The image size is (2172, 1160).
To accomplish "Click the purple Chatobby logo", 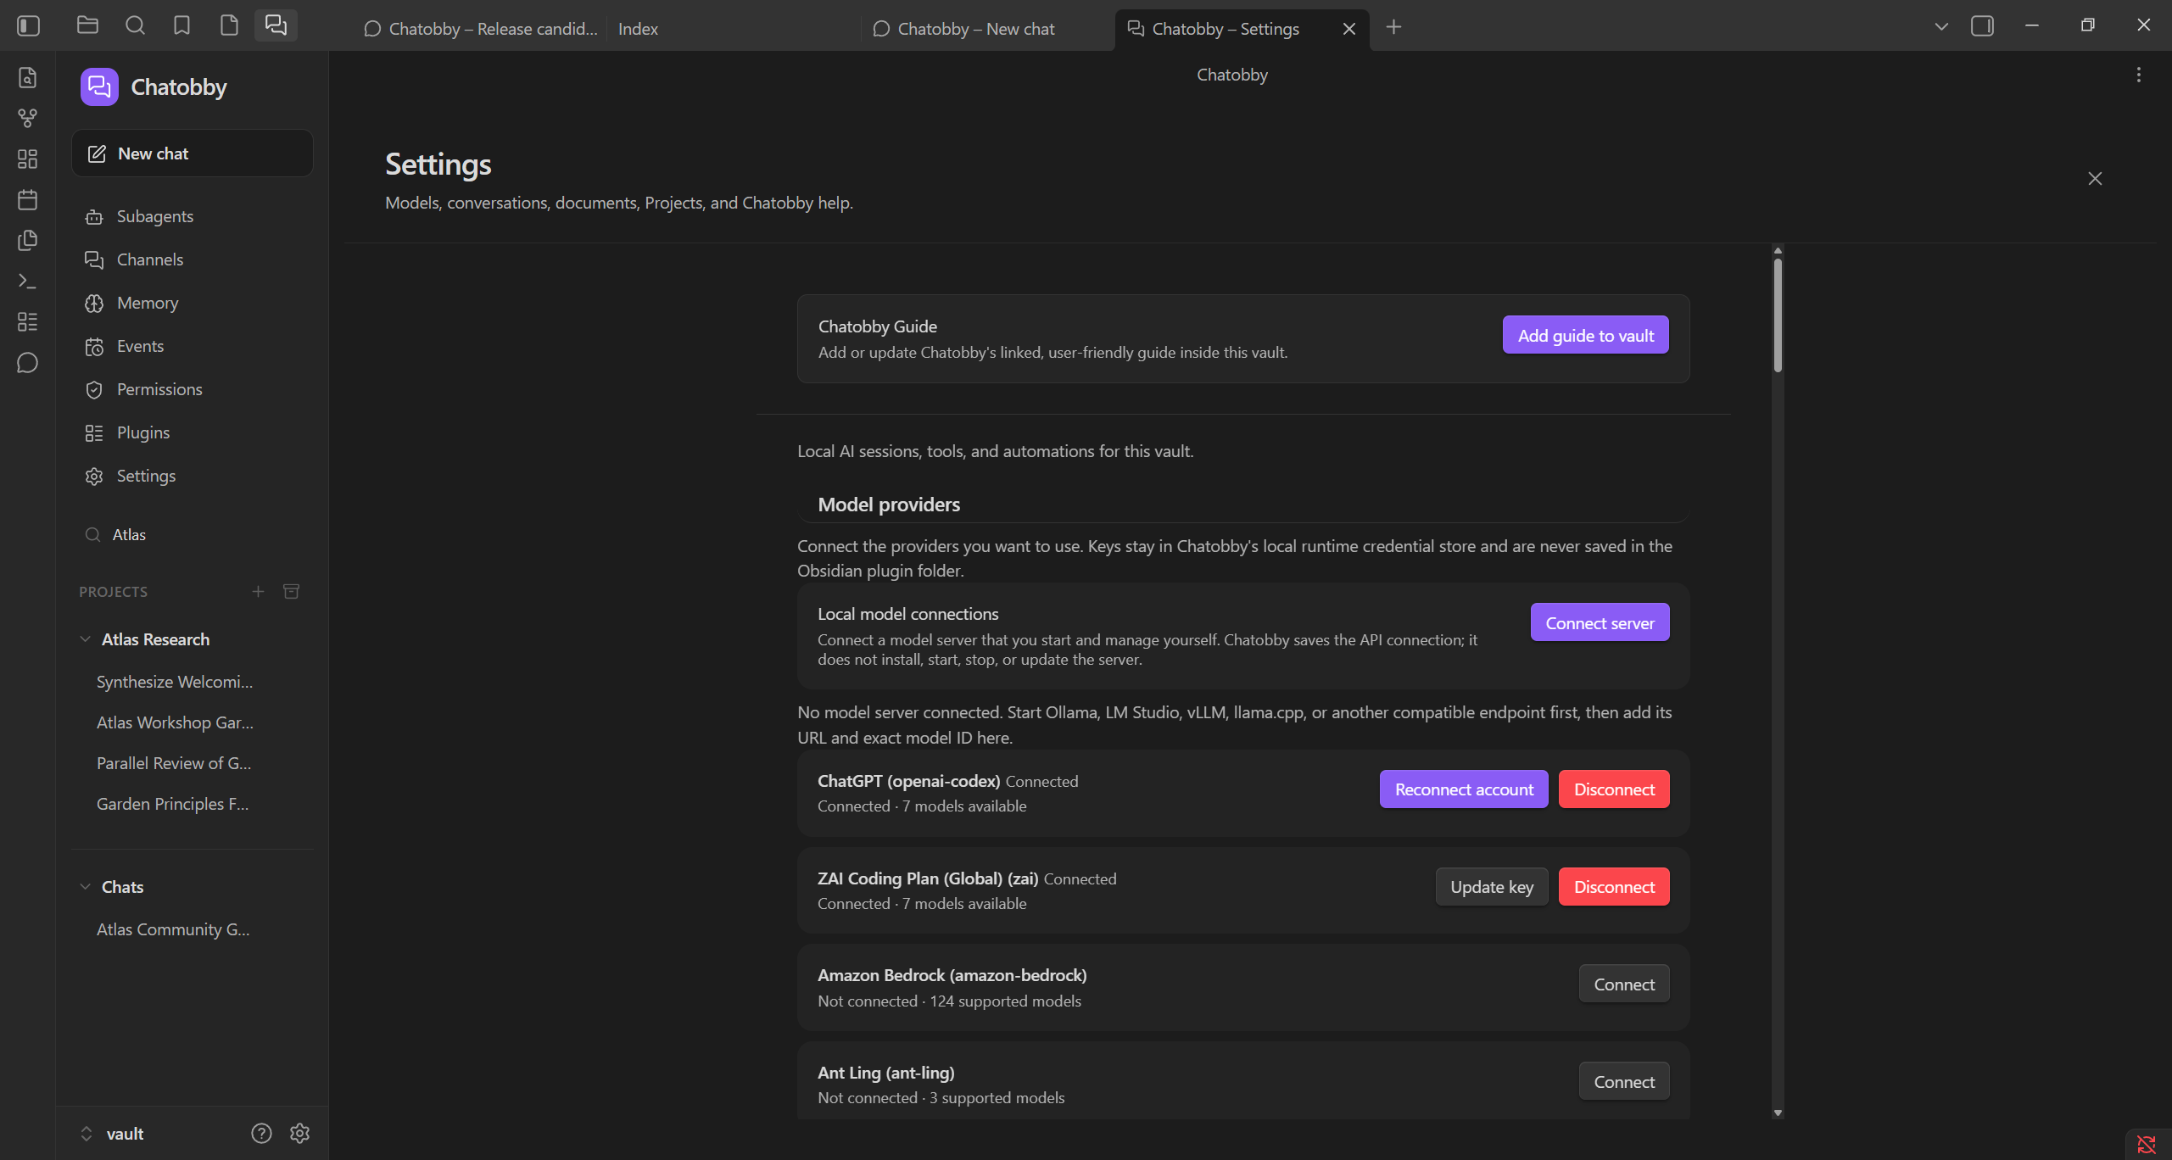I will (99, 86).
